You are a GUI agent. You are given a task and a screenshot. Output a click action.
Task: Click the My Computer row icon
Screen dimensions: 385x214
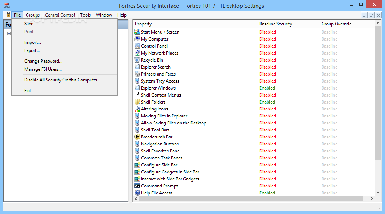pos(137,39)
